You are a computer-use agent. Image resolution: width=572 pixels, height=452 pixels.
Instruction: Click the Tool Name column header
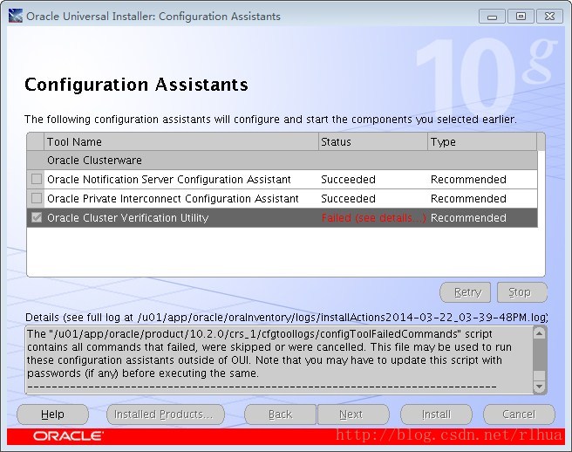point(181,141)
